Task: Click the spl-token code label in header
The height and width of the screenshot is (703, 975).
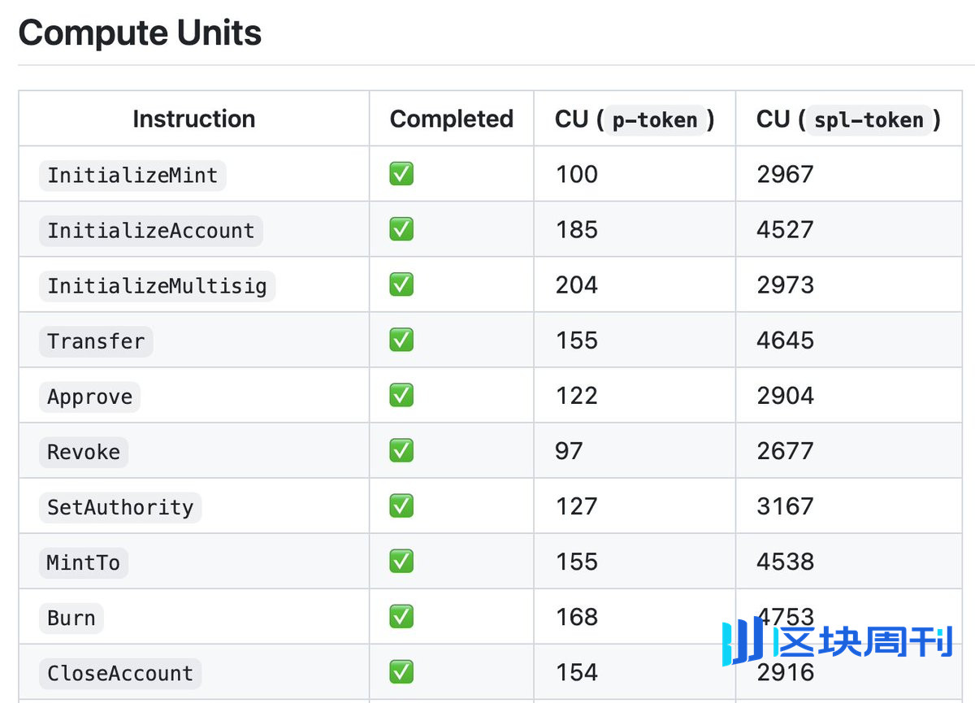Action: click(x=869, y=120)
